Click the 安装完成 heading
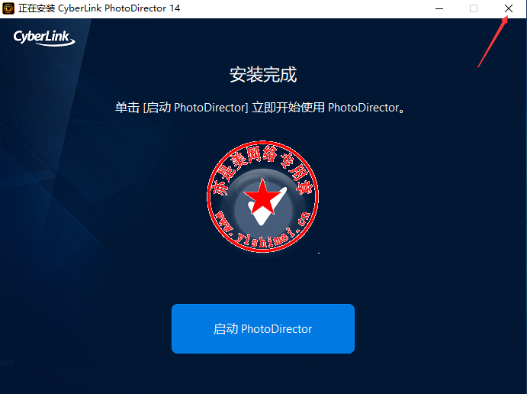 263,75
